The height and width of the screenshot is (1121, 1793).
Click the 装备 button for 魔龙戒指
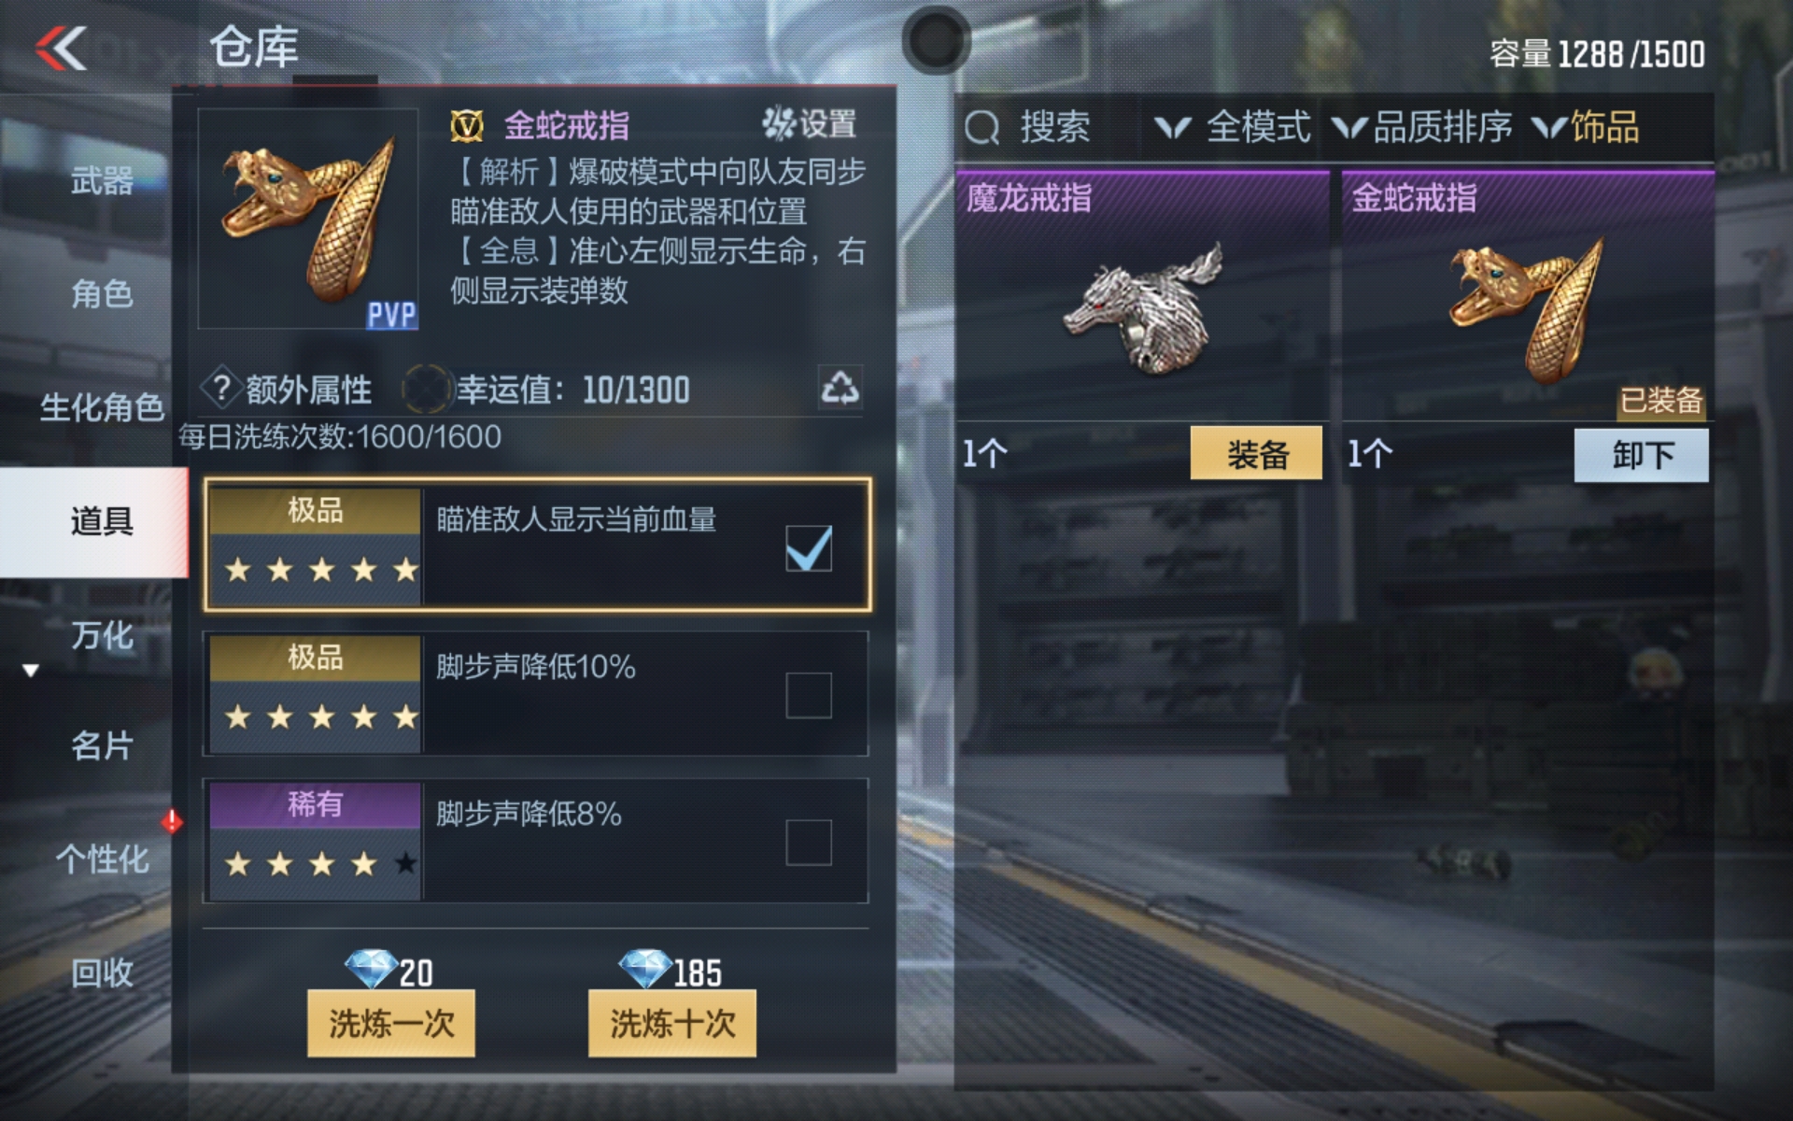pos(1256,454)
